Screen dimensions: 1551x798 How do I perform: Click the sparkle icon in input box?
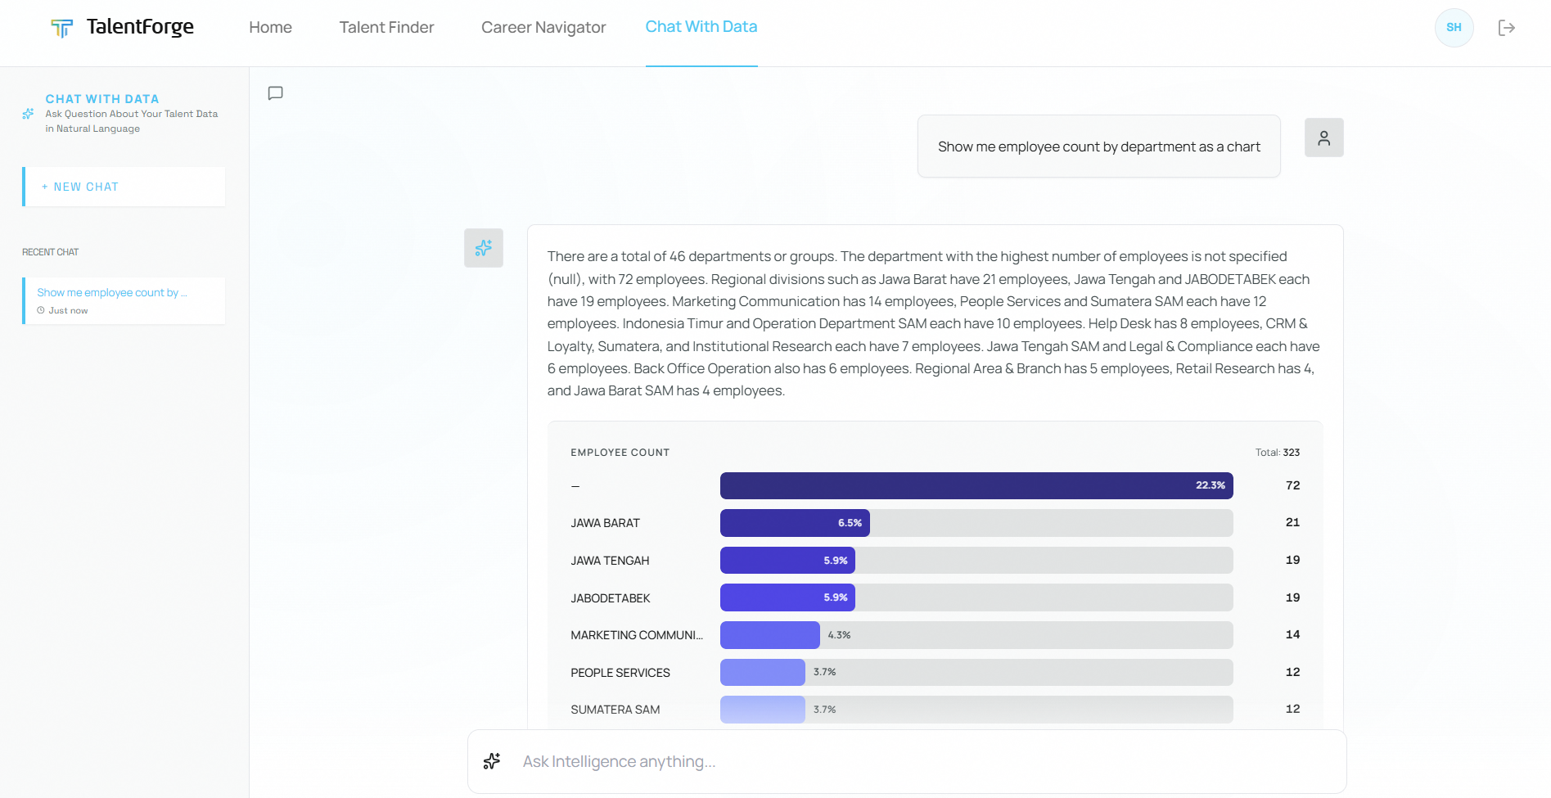[492, 761]
